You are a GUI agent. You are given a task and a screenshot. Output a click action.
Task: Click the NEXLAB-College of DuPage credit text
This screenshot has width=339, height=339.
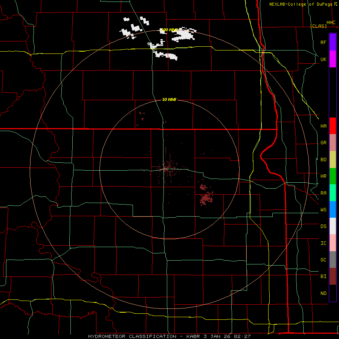(301, 4)
